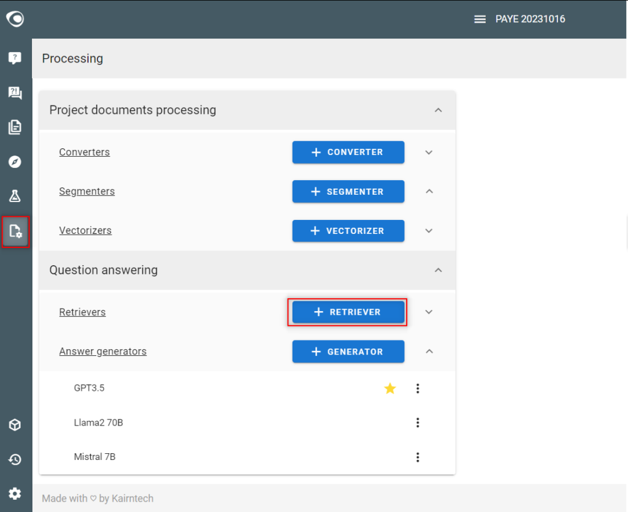Click the Project documents processing header text
The image size is (628, 512).
click(x=132, y=110)
